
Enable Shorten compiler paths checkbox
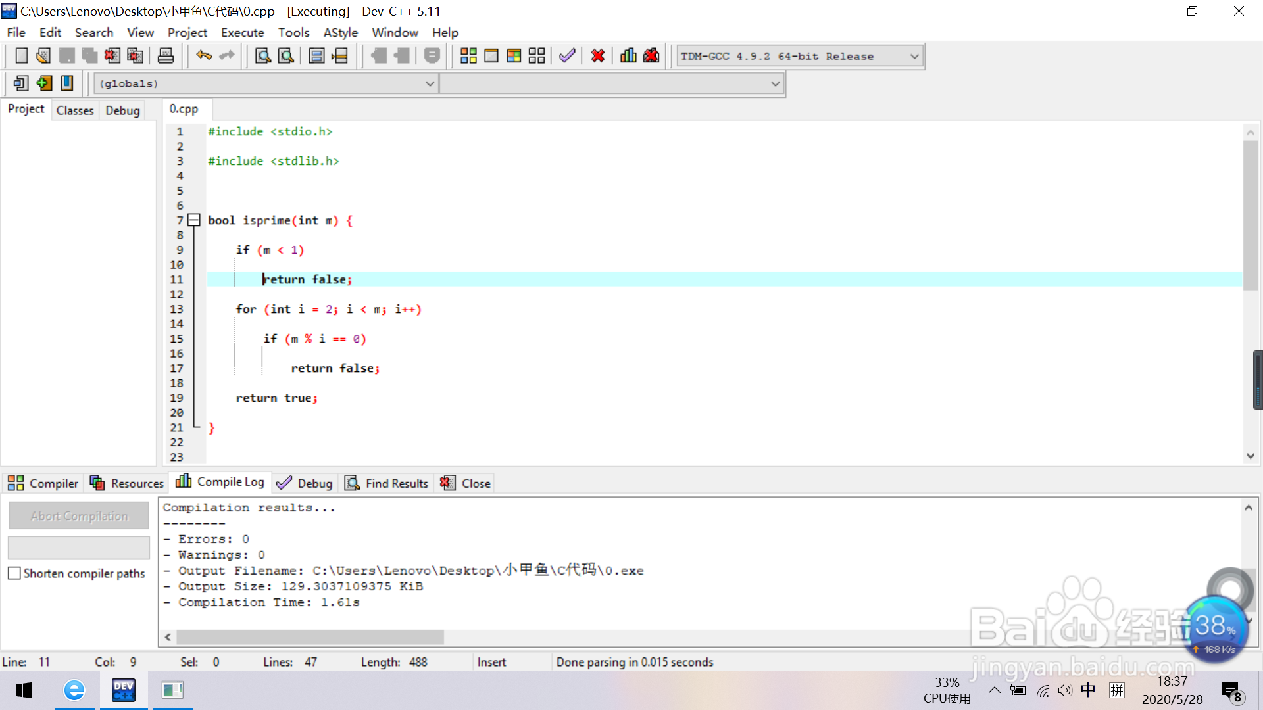click(x=14, y=573)
